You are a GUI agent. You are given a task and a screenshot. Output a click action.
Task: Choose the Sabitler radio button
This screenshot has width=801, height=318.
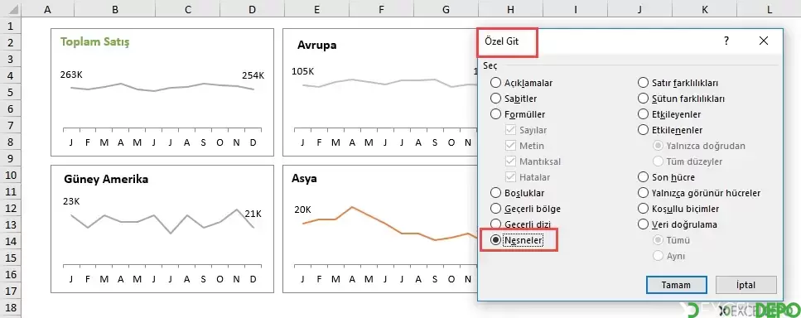pos(514,99)
